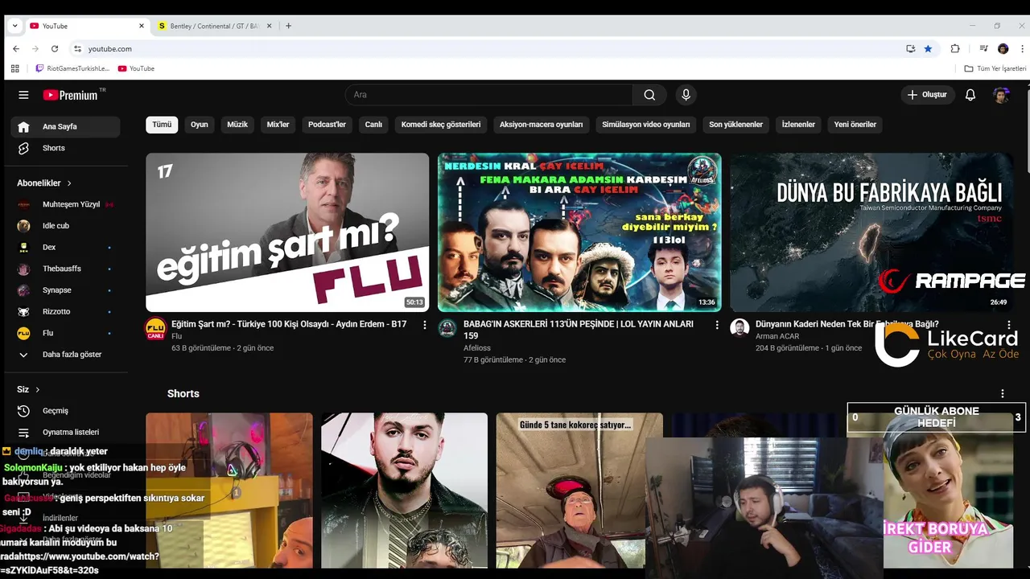This screenshot has height=579, width=1030.
Task: Reload the page in browser
Action: coord(54,49)
